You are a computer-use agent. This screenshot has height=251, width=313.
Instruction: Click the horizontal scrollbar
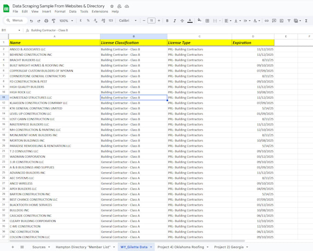coord(127,241)
